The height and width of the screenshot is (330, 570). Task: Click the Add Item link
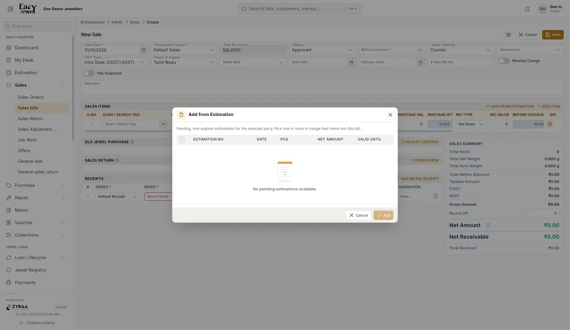click(549, 106)
